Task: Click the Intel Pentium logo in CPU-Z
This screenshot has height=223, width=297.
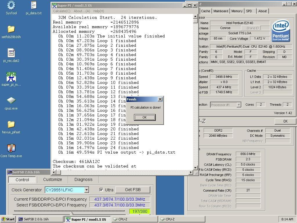Action: tap(280, 31)
